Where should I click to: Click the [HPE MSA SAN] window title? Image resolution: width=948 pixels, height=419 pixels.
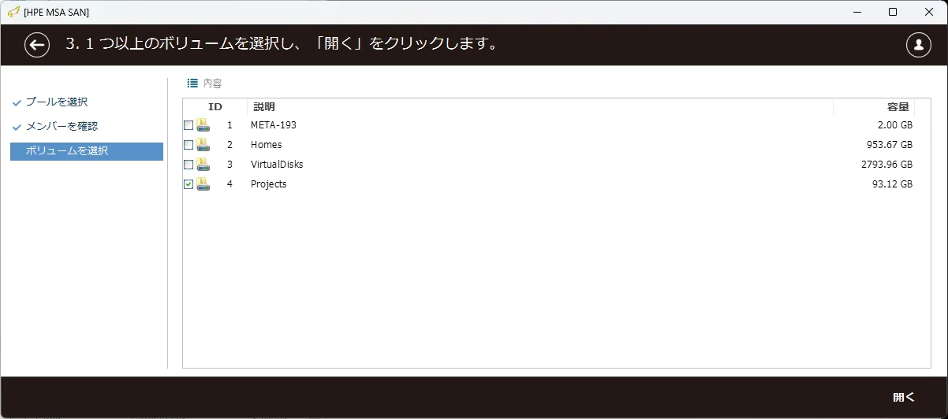click(x=56, y=13)
